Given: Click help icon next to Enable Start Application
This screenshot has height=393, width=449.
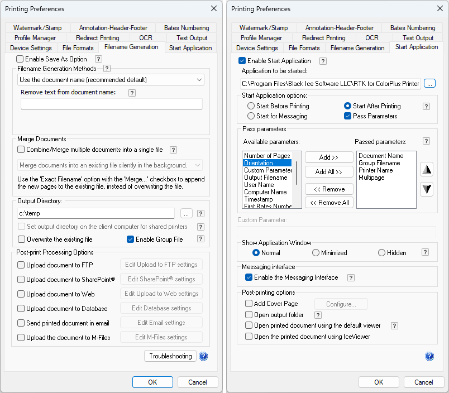Looking at the screenshot, I should [x=323, y=61].
